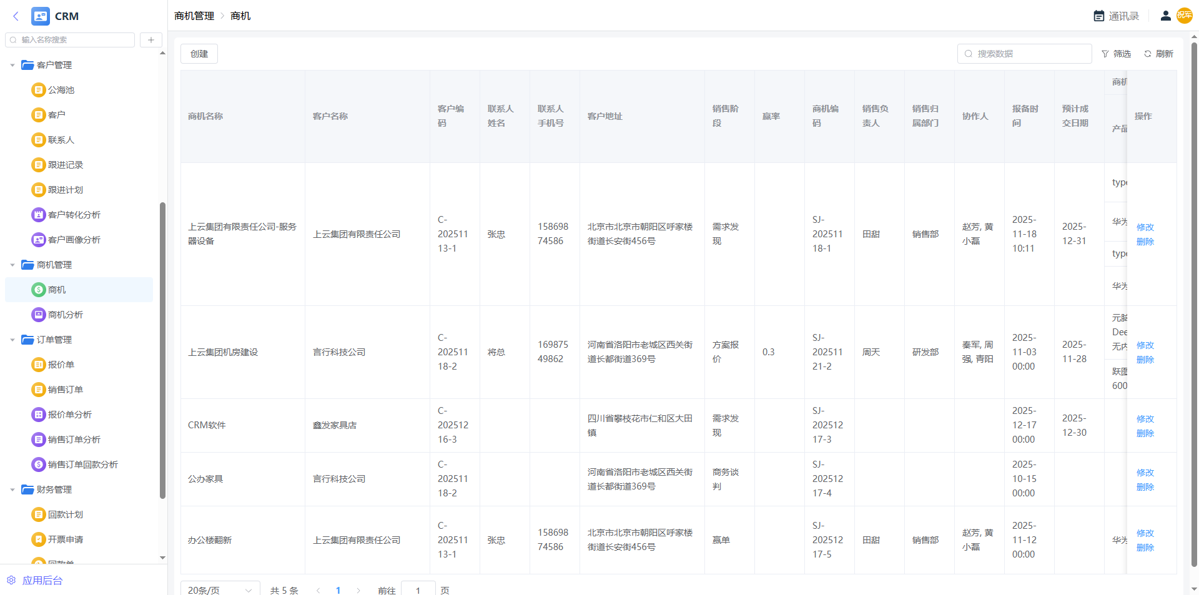The image size is (1199, 595).
Task: Click the 创建 button
Action: coord(199,54)
